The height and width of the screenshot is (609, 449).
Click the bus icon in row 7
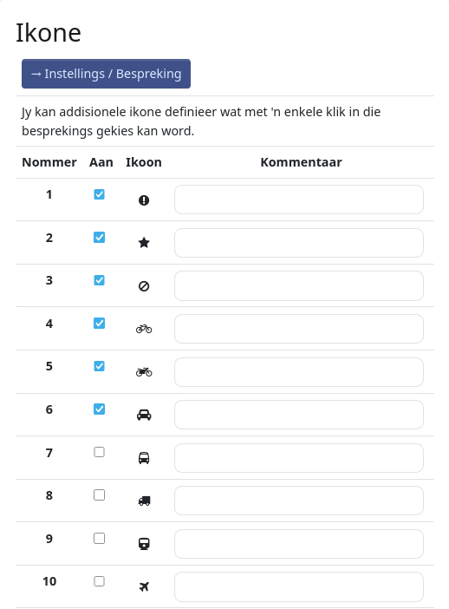coord(144,458)
